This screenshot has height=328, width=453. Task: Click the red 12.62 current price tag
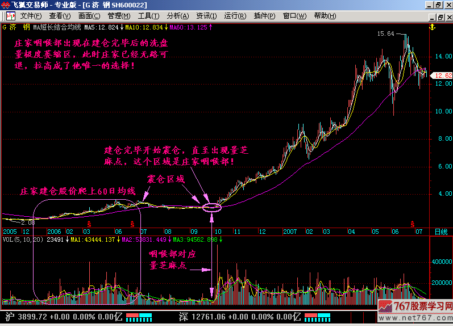coord(442,75)
